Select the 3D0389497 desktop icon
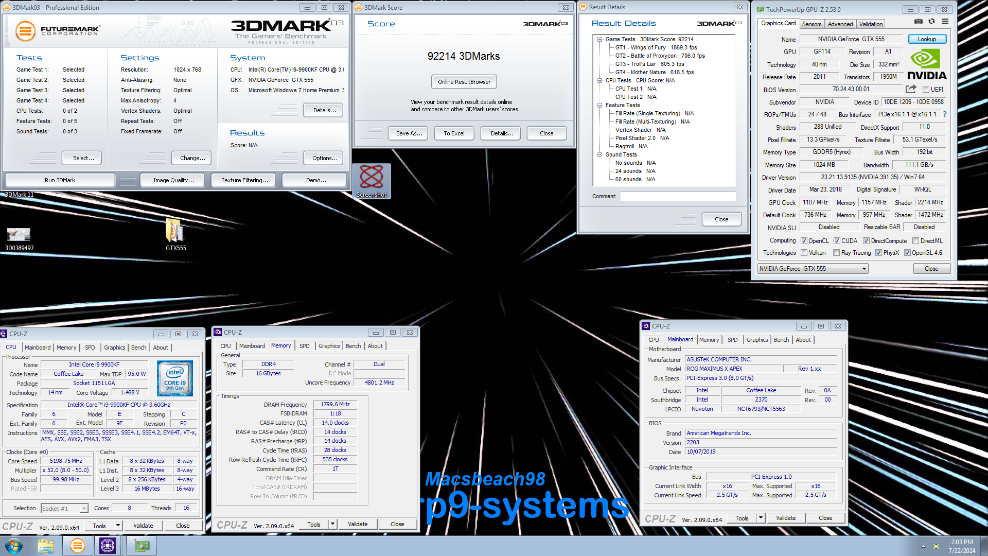 coord(19,239)
